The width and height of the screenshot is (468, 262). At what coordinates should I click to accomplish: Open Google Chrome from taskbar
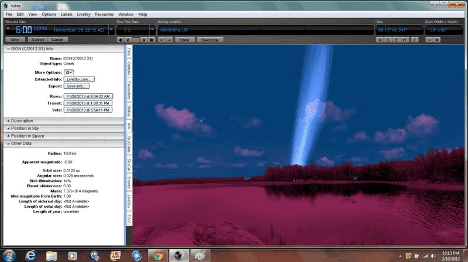pyautogui.click(x=158, y=256)
